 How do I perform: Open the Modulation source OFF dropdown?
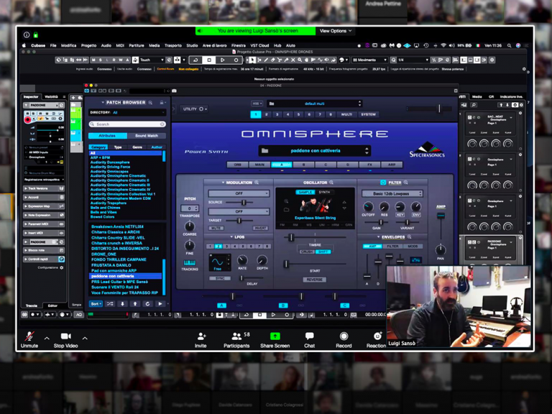[x=239, y=193]
